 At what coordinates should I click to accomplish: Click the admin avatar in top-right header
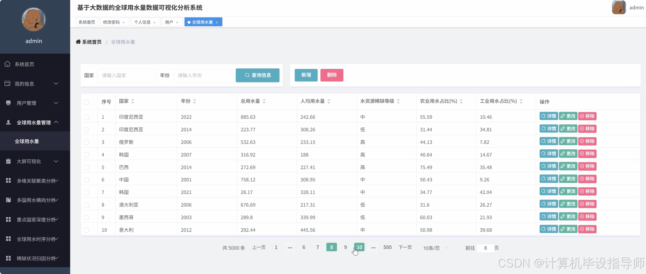point(619,7)
